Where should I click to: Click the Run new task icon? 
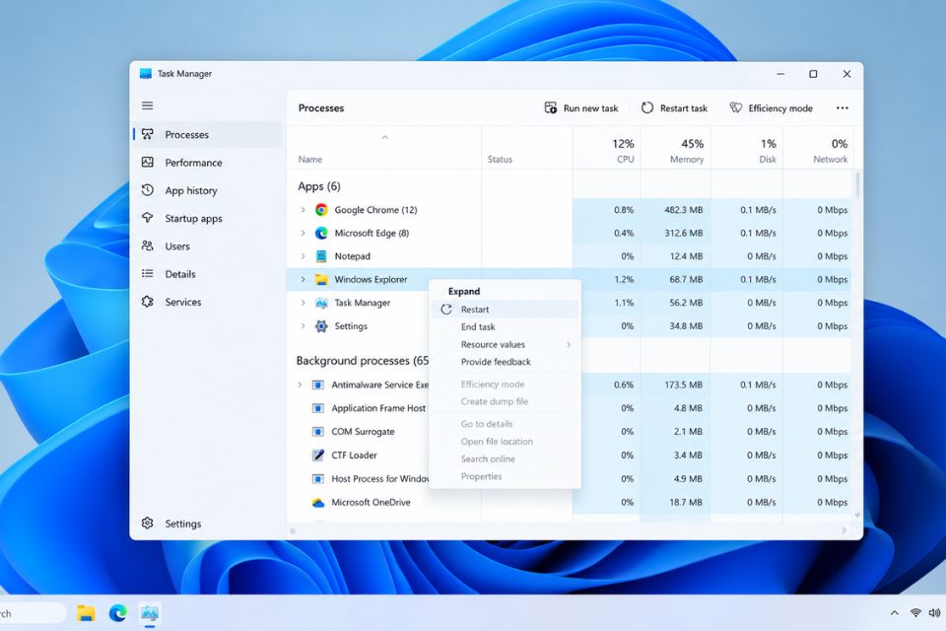(x=550, y=107)
